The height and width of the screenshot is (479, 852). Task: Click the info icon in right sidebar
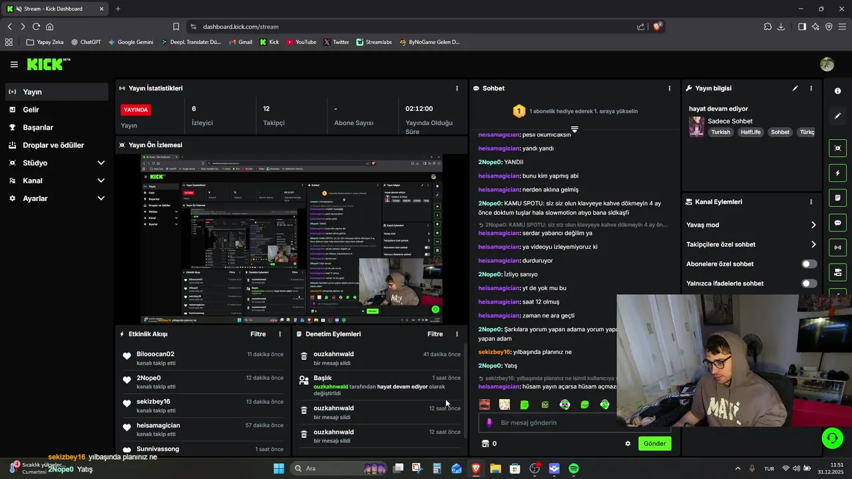point(837,91)
